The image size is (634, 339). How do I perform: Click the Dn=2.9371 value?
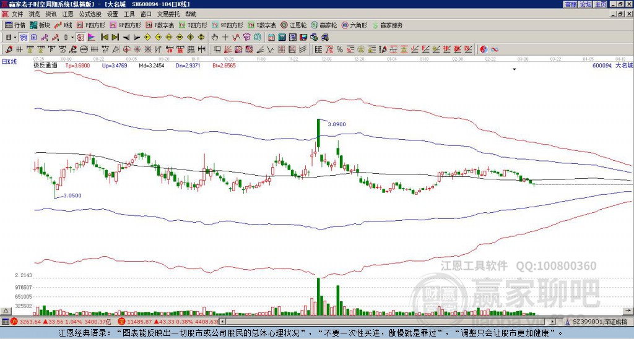[x=188, y=66]
